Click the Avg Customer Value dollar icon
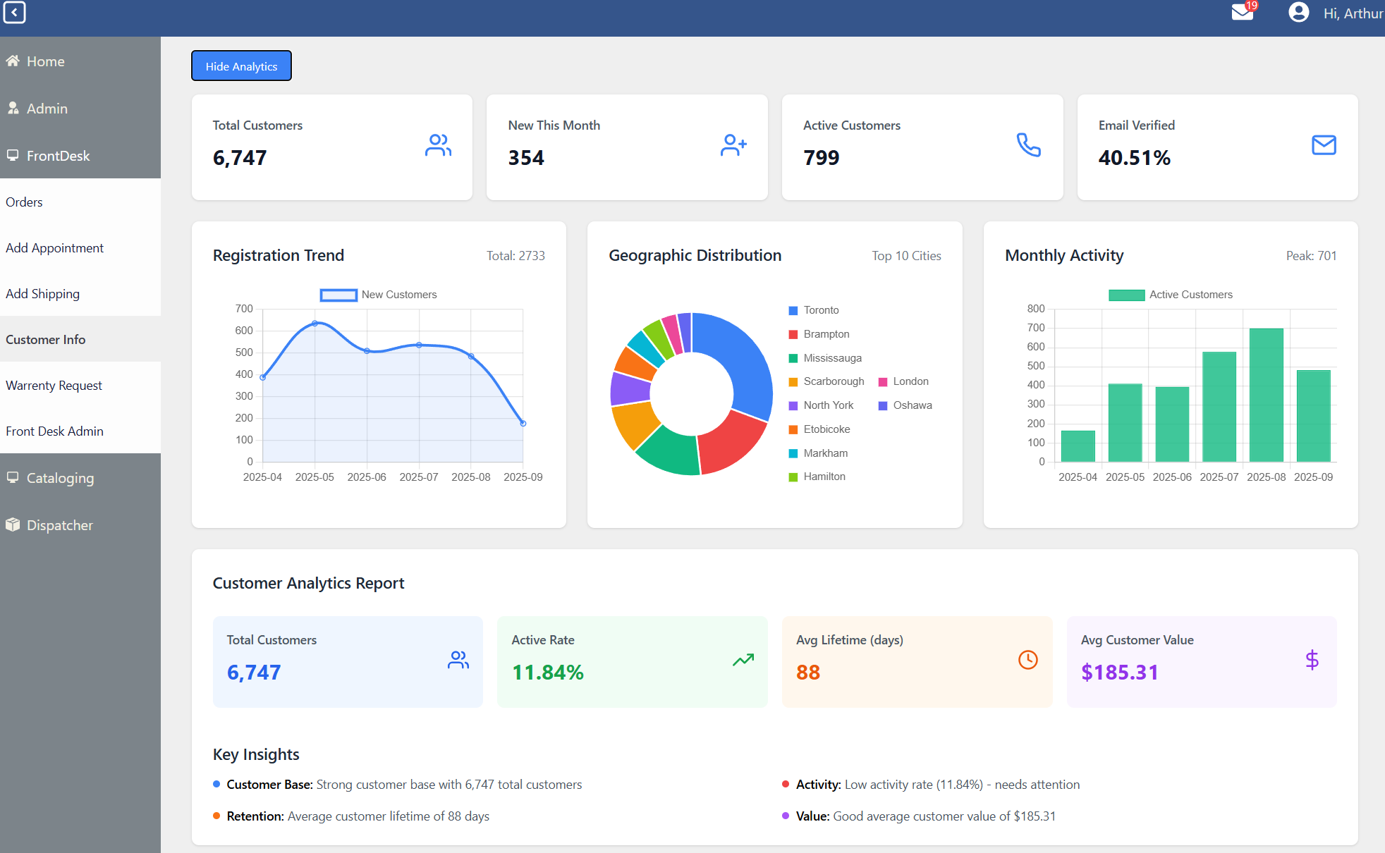1385x853 pixels. pos(1312,660)
